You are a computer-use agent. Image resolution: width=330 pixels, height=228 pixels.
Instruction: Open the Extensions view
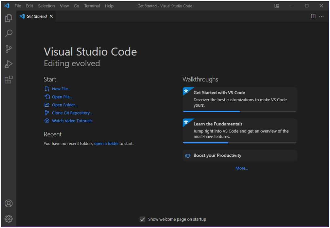click(8, 80)
